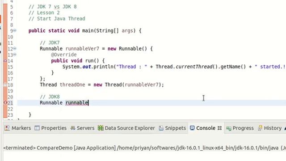The image size is (286, 161).
Task: Click the Progress tab icon
Action: pyautogui.click(x=228, y=128)
